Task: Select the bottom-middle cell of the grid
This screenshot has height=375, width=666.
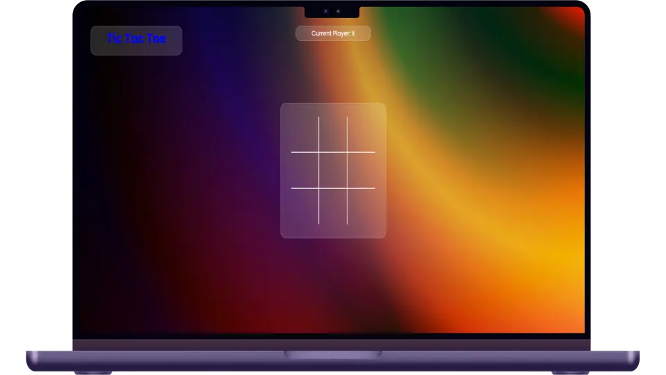Action: [x=333, y=206]
